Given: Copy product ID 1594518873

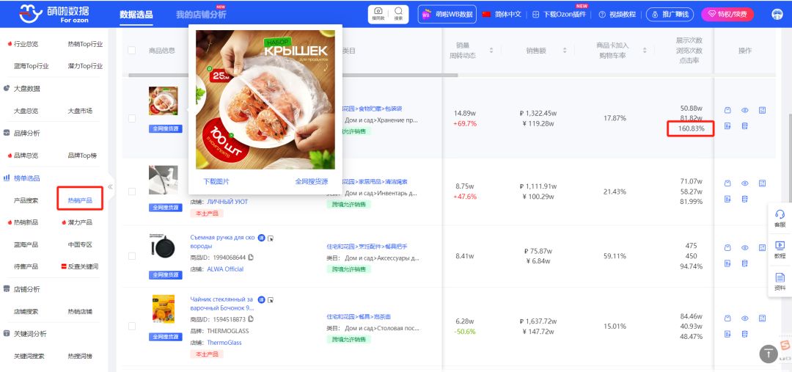Looking at the screenshot, I should (x=251, y=319).
